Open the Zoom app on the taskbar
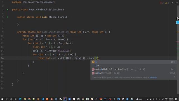The height and width of the screenshot is (101, 179). point(70,99)
